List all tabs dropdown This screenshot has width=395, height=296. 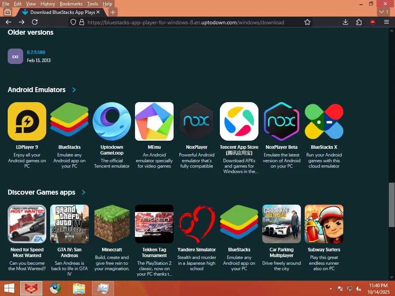(383, 12)
